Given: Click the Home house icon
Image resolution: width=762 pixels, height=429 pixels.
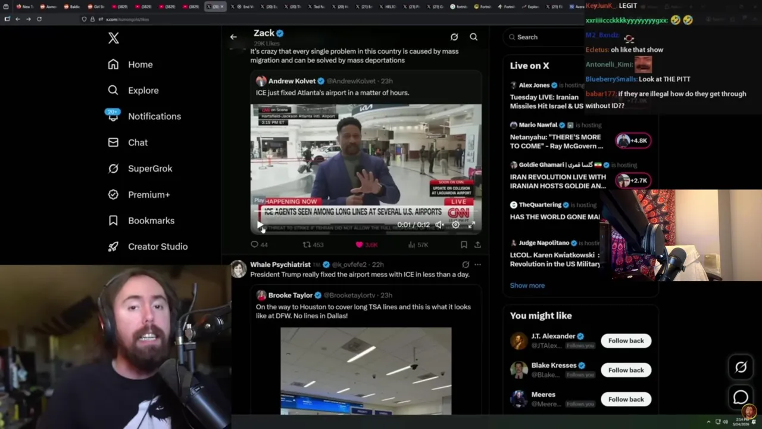Looking at the screenshot, I should (113, 64).
